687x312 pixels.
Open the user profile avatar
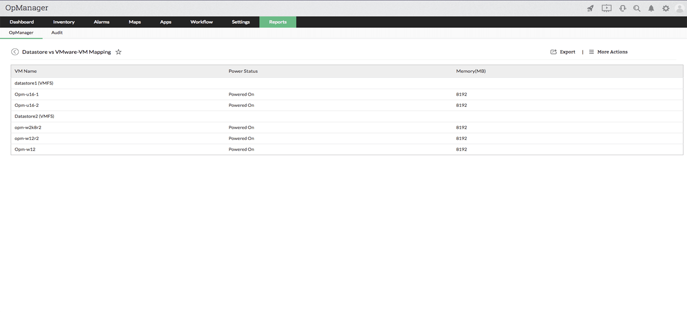pos(679,8)
